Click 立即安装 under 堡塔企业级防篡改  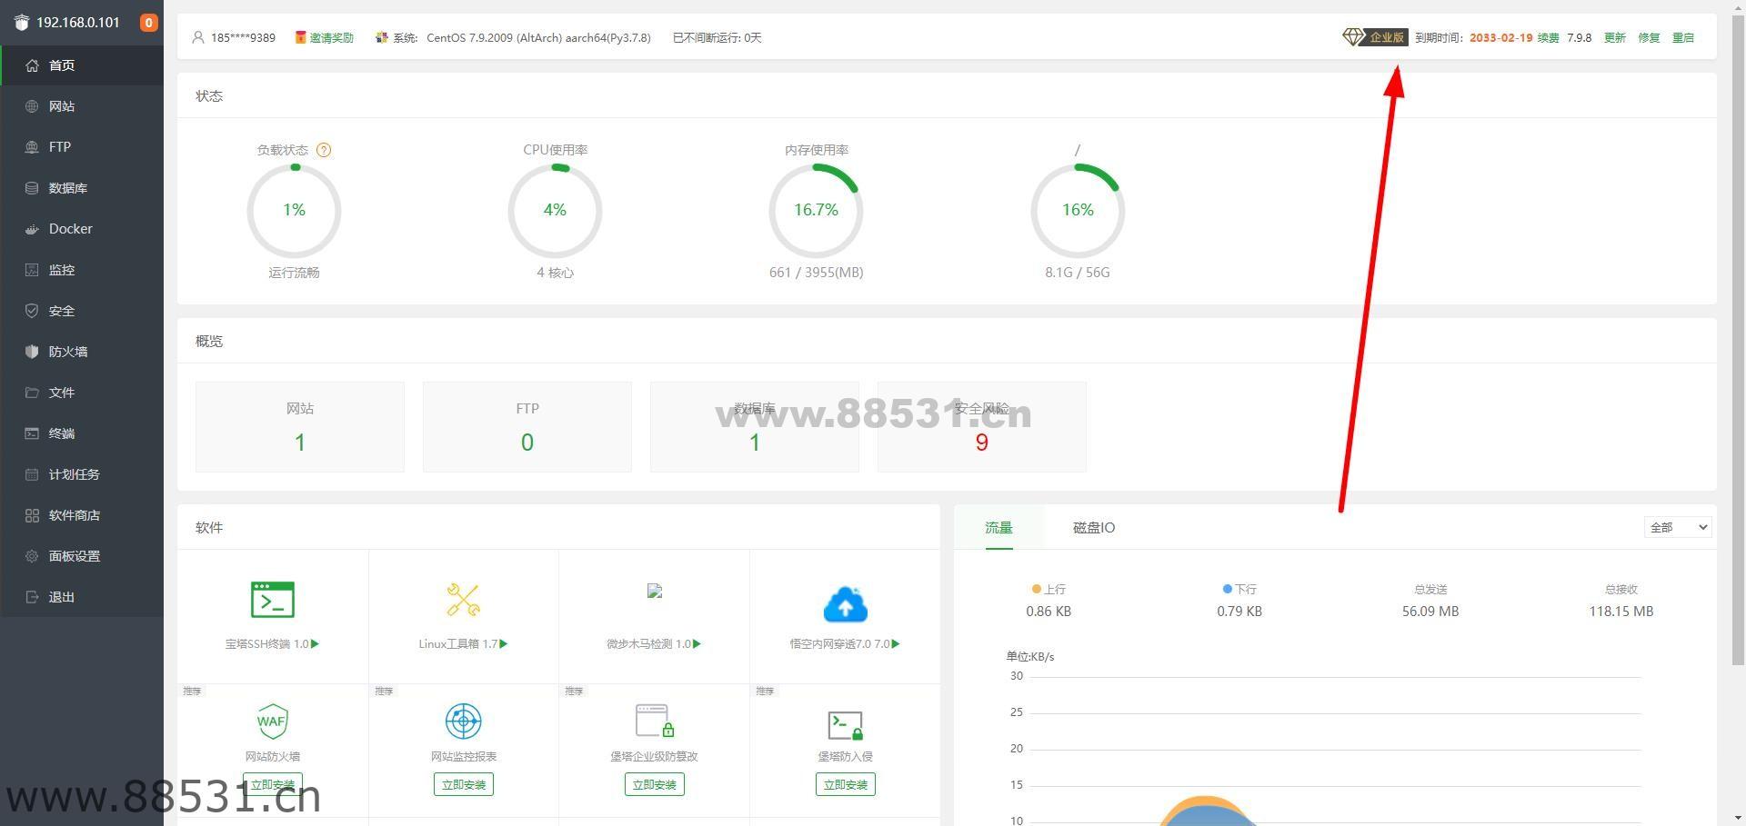tap(655, 784)
